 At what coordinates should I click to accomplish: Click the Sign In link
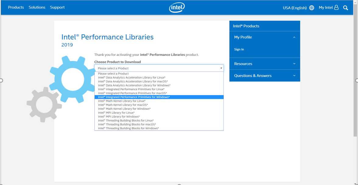(239, 49)
